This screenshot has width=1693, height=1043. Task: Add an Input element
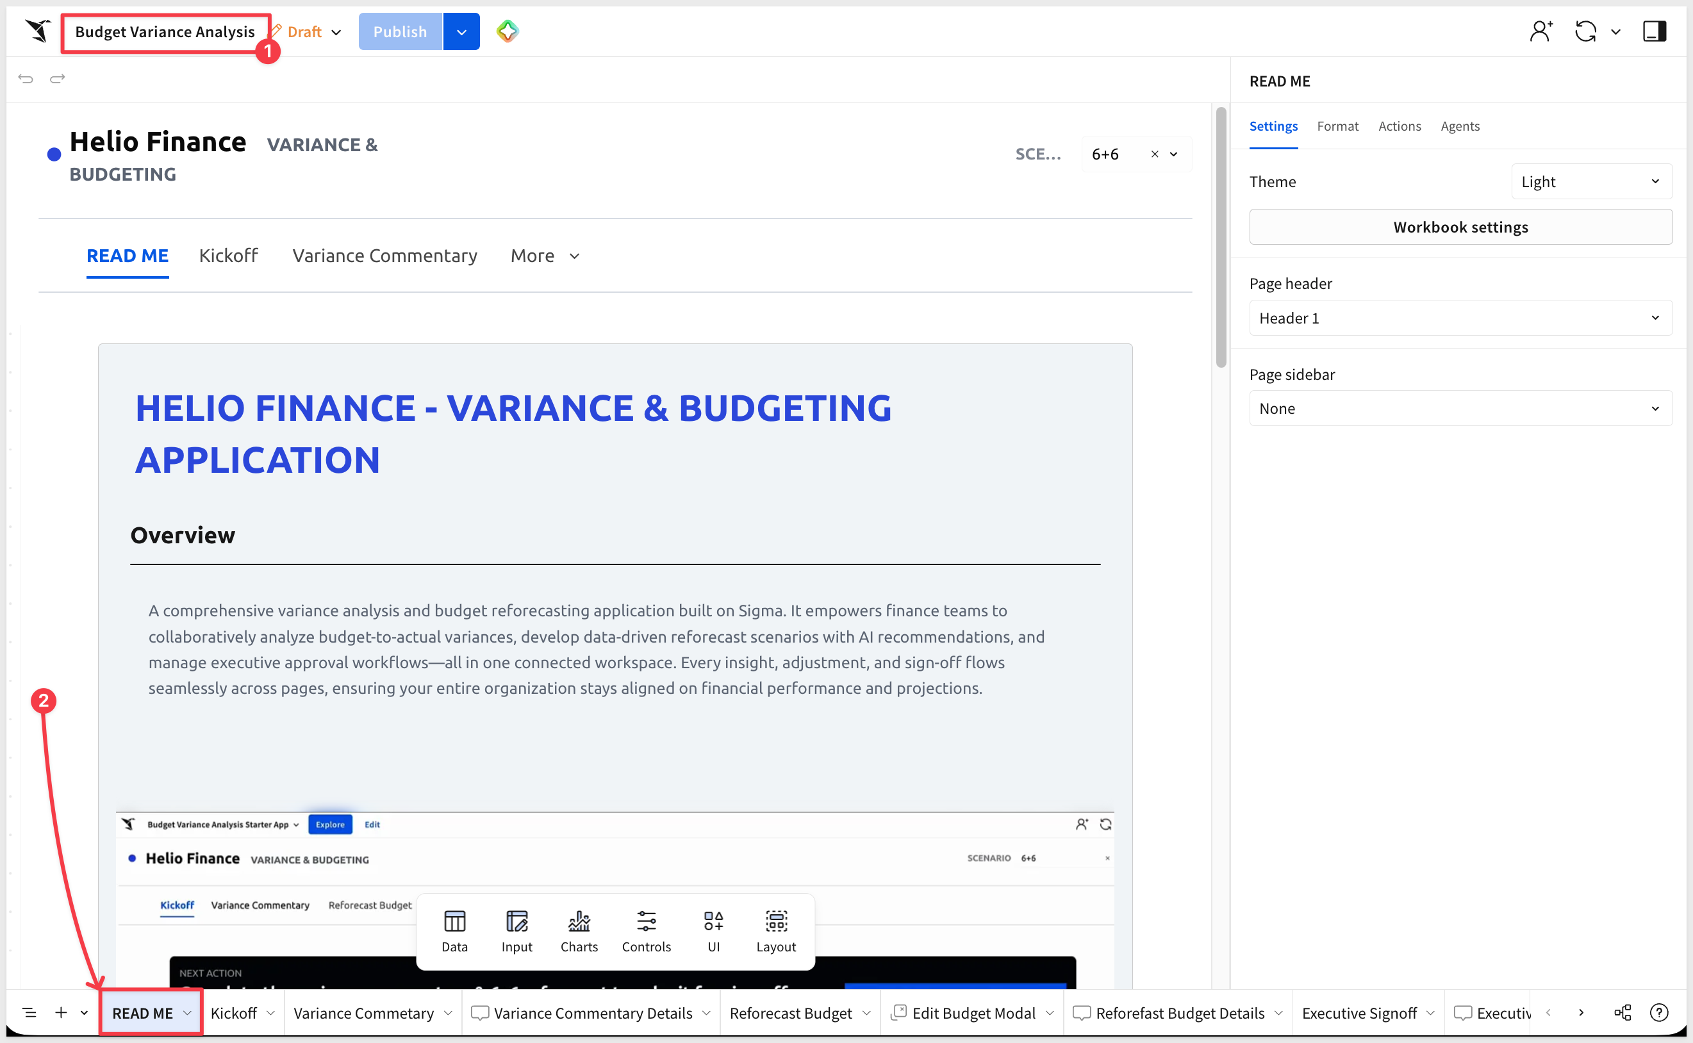tap(516, 932)
